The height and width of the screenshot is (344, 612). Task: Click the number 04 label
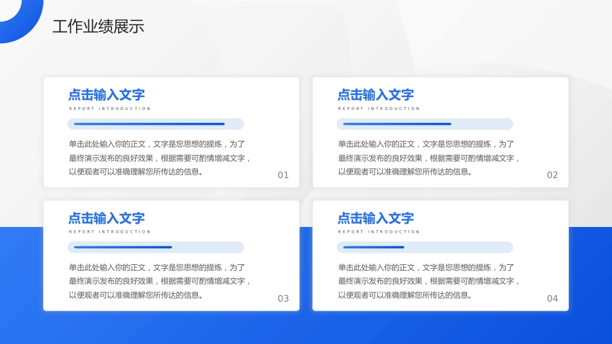tap(552, 299)
